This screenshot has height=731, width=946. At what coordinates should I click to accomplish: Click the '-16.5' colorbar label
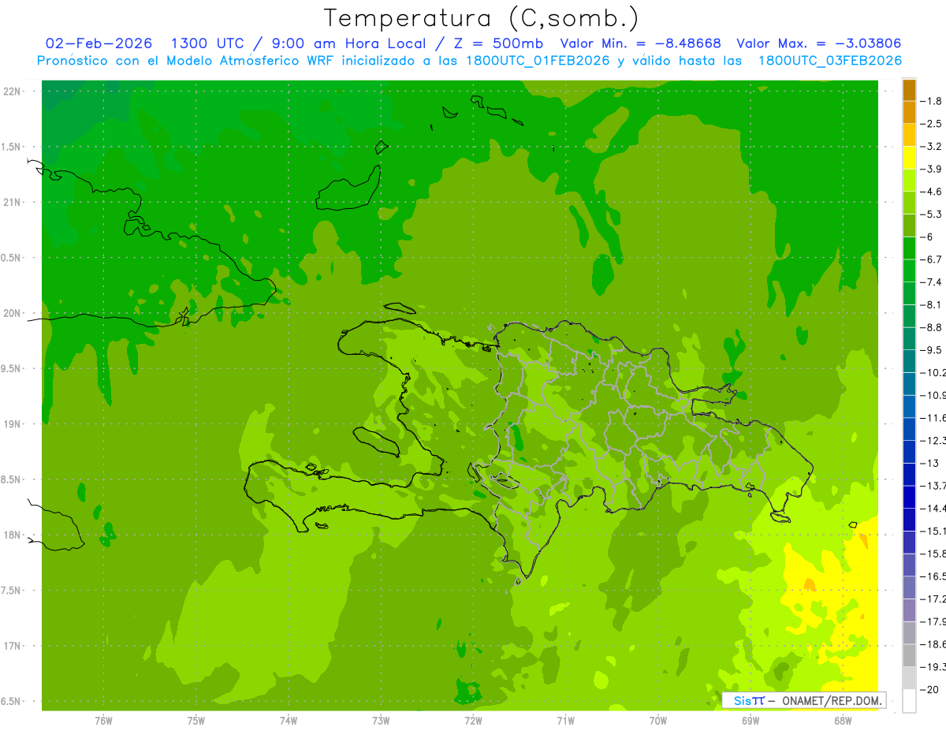coord(933,576)
